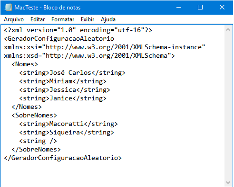Screen dimensions: 234x187
Task: Open the Arquivo menu
Action: click(x=14, y=19)
